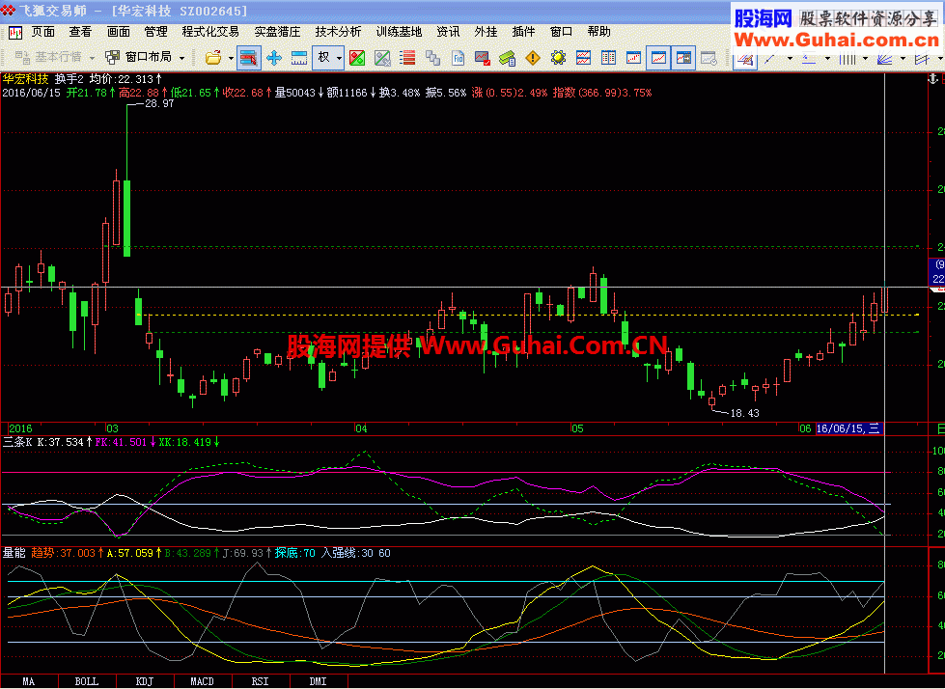The width and height of the screenshot is (945, 689).
Task: Toggle the pressed chart window button
Action: [x=659, y=58]
